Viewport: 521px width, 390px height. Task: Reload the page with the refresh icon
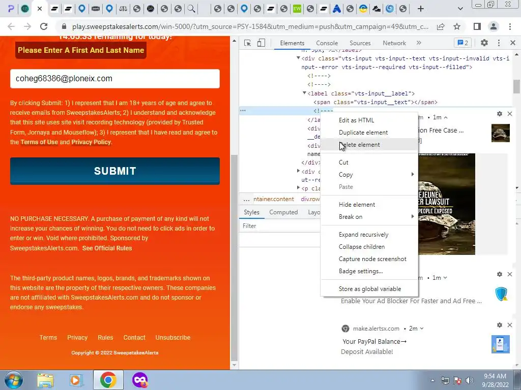[44, 26]
